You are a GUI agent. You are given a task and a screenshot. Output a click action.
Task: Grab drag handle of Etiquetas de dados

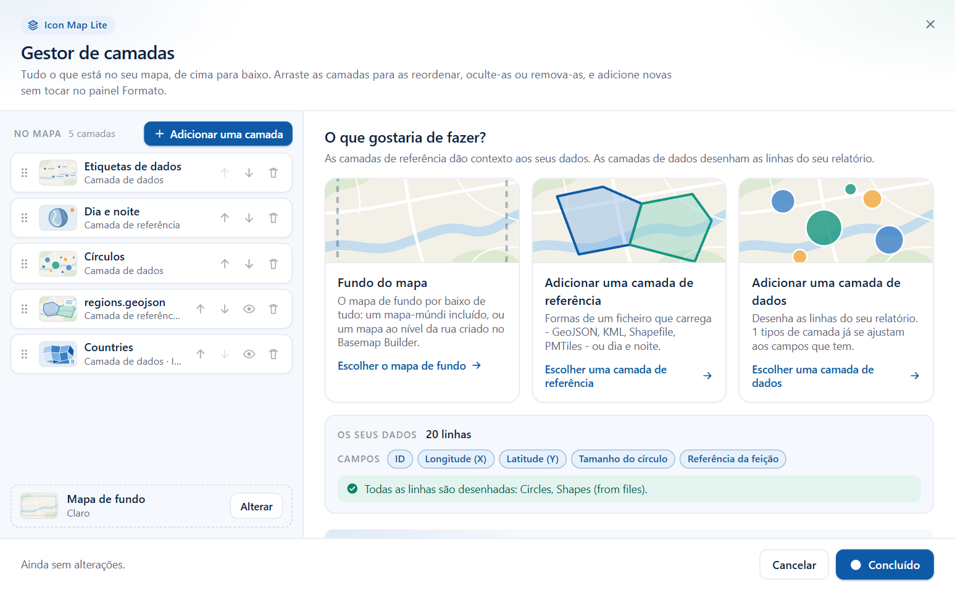pyautogui.click(x=25, y=173)
